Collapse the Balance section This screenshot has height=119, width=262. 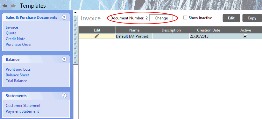point(64,59)
